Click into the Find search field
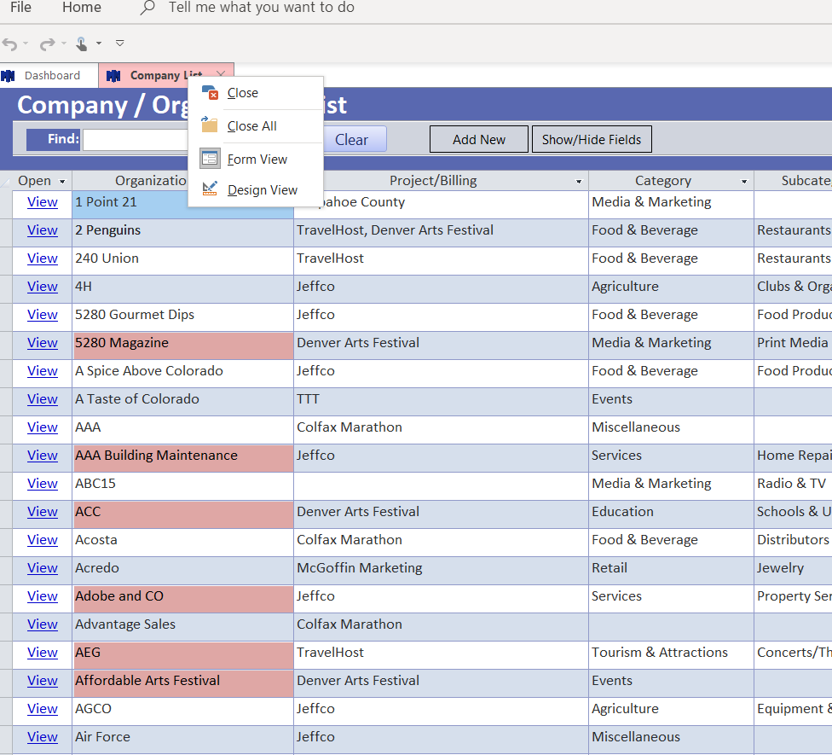The image size is (832, 755). 136,140
